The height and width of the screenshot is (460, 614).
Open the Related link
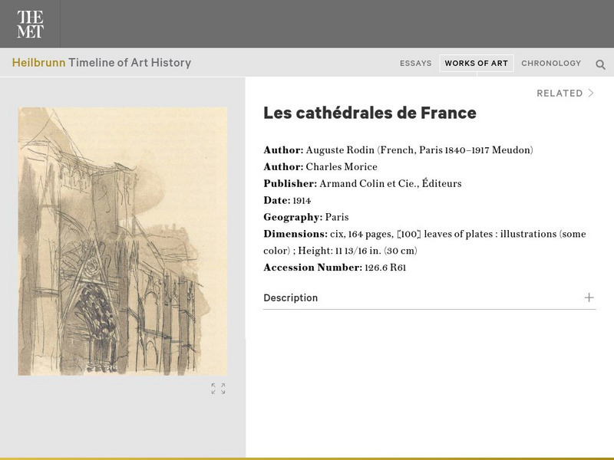560,94
